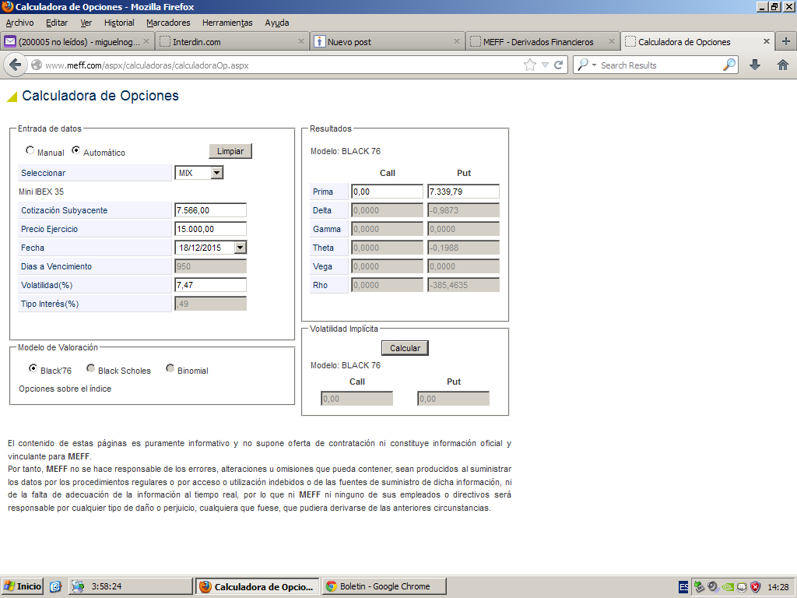
Task: Open the Archivo menu
Action: (x=19, y=23)
